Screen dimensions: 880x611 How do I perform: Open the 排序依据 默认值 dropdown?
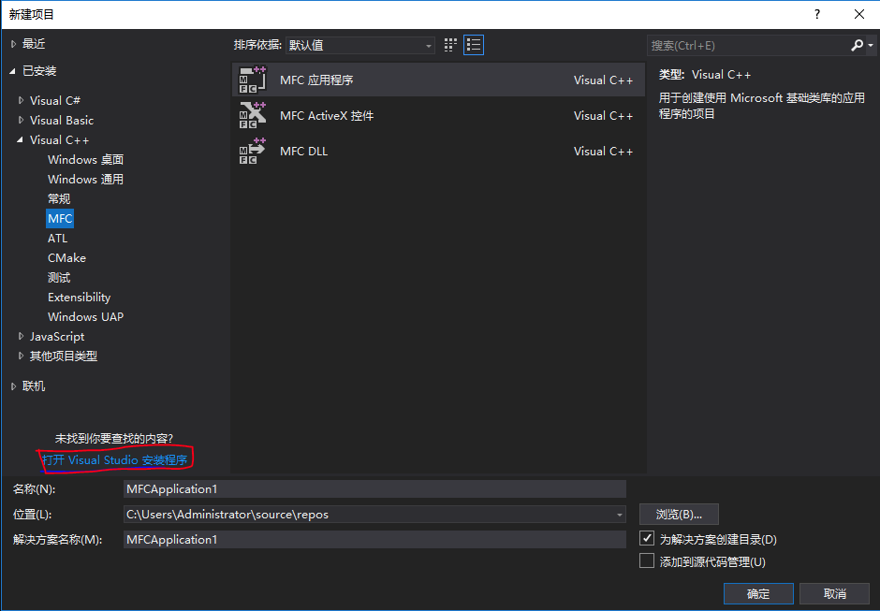click(360, 46)
